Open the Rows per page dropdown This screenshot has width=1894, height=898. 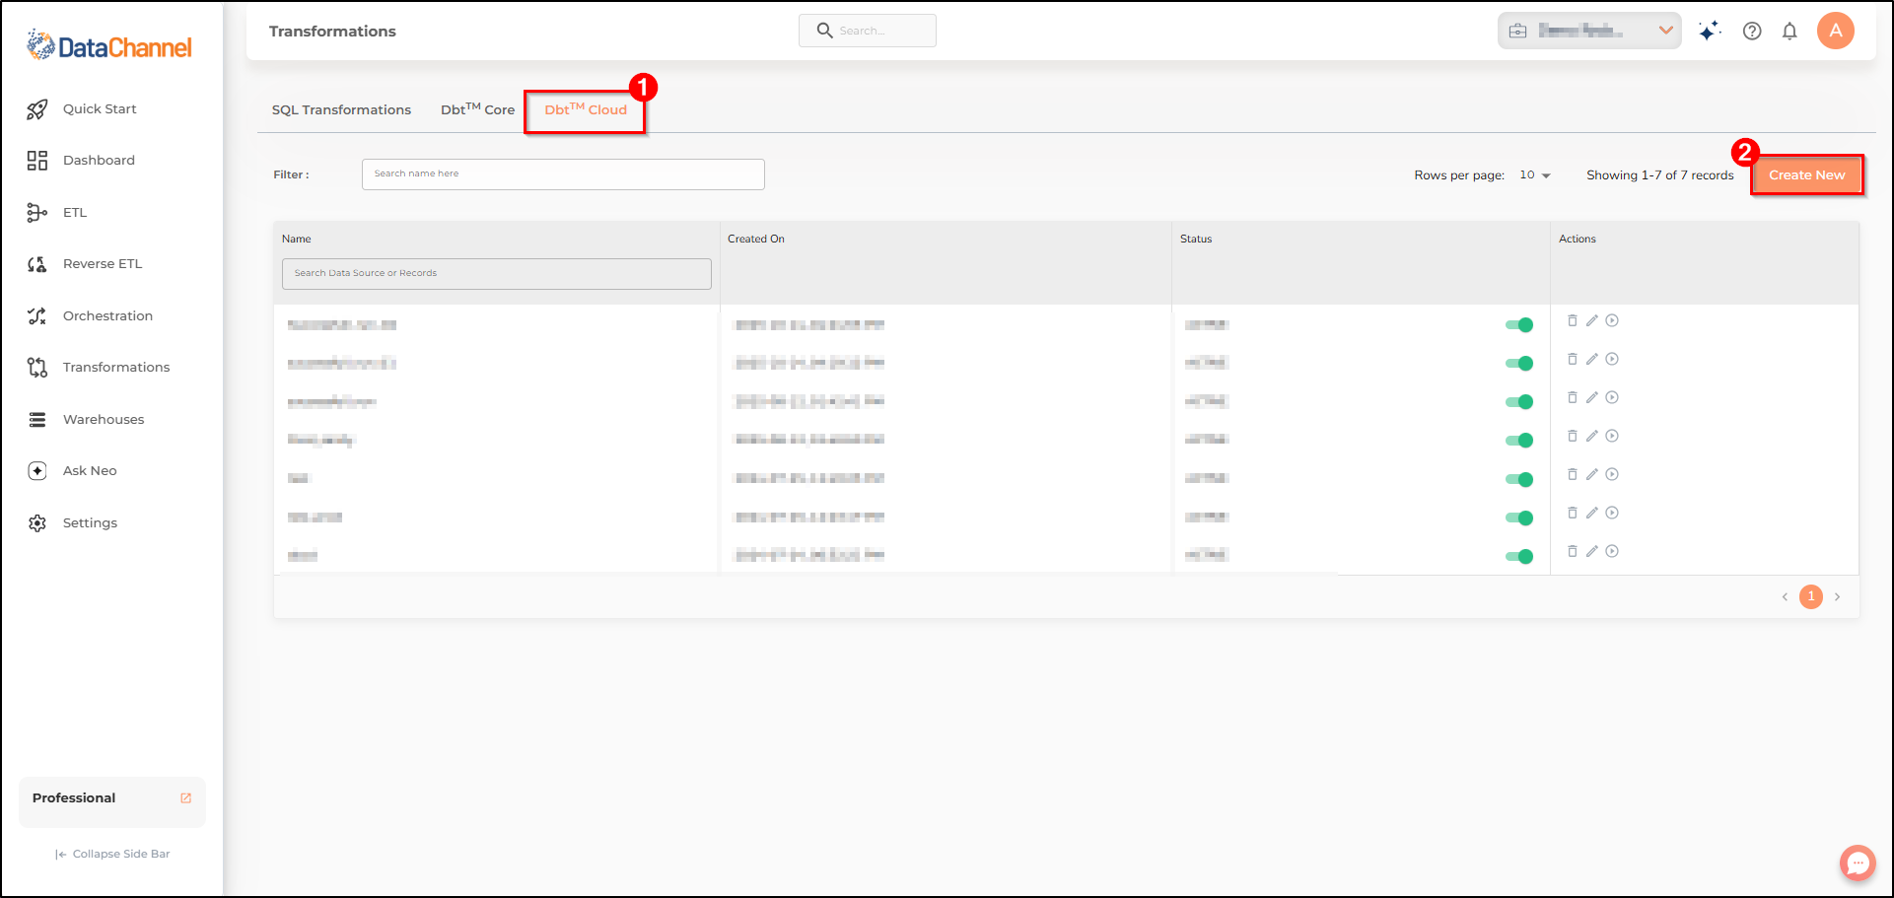coord(1535,175)
